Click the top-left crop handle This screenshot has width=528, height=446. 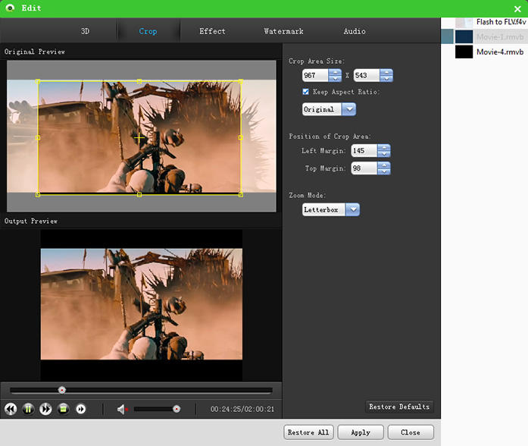tap(38, 81)
